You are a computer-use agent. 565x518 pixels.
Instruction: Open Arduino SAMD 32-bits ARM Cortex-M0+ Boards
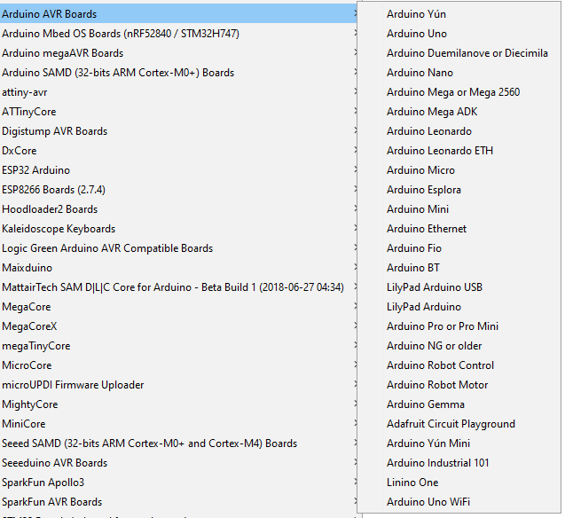[179, 73]
